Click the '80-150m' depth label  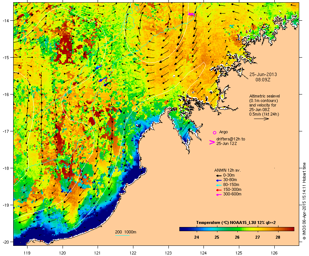231,185
